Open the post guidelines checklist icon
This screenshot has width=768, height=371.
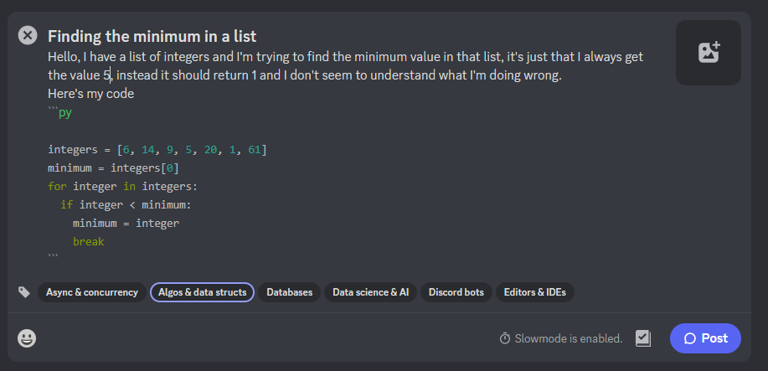click(x=643, y=338)
